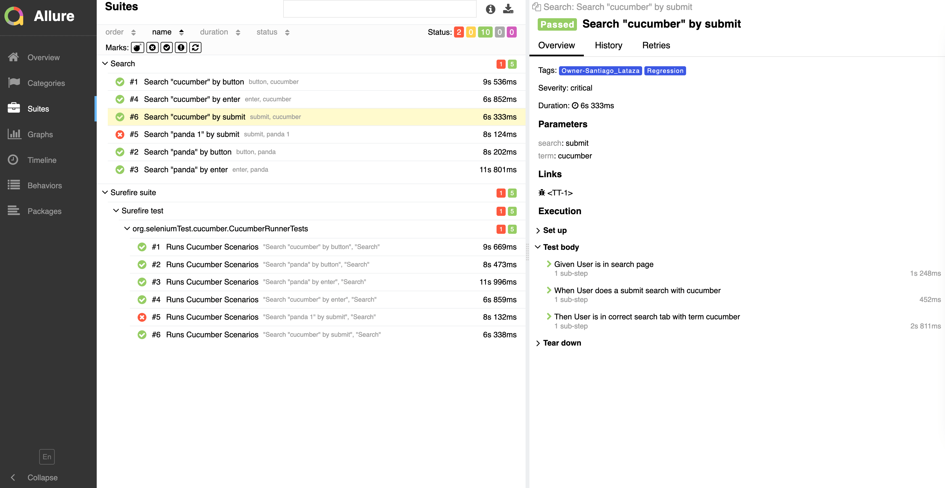Expand the Set up section

pyautogui.click(x=554, y=230)
